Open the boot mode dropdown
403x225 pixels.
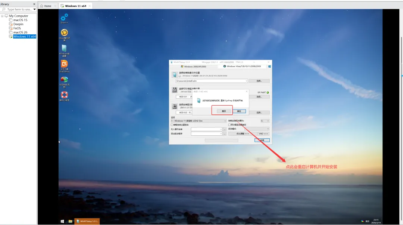click(x=268, y=129)
